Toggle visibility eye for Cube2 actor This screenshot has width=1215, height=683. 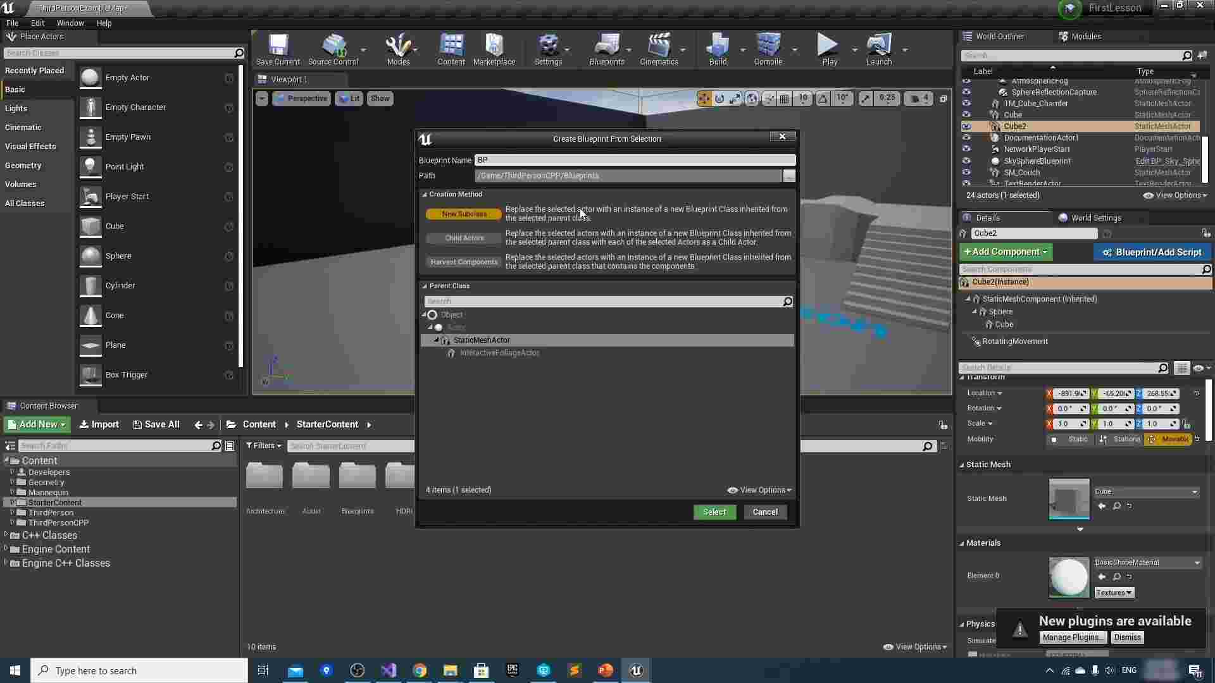[x=966, y=126]
